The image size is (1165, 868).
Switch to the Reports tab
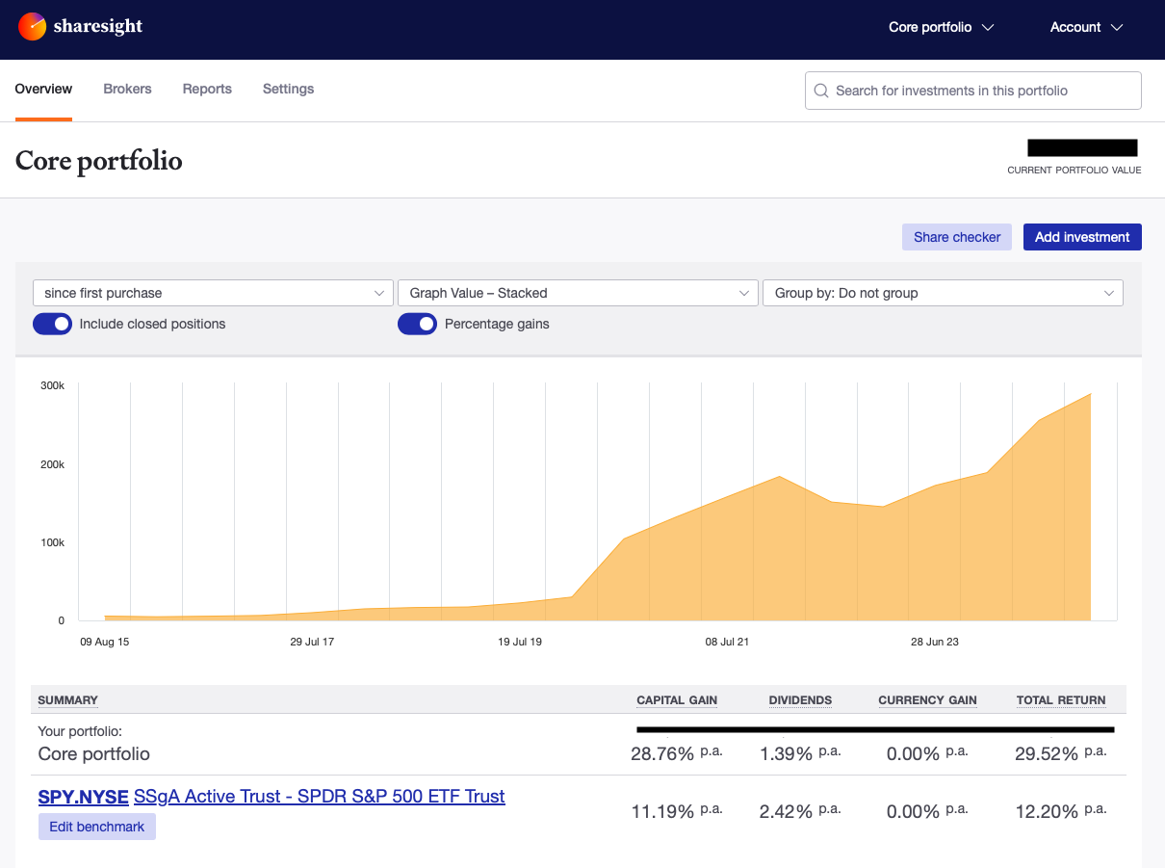(x=207, y=89)
